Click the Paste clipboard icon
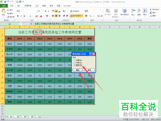This screenshot has width=161, height=121. pyautogui.click(x=4, y=11)
